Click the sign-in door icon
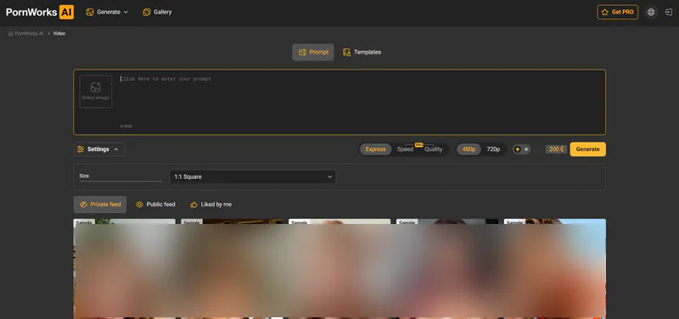Screen dimensions: 679x319 668,12
